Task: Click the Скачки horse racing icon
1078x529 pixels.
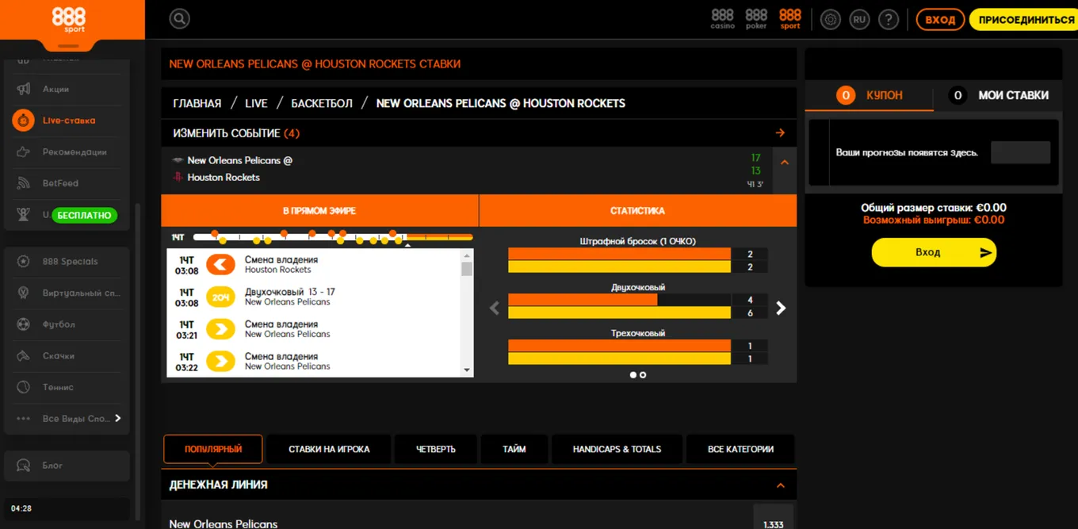Action: (24, 356)
